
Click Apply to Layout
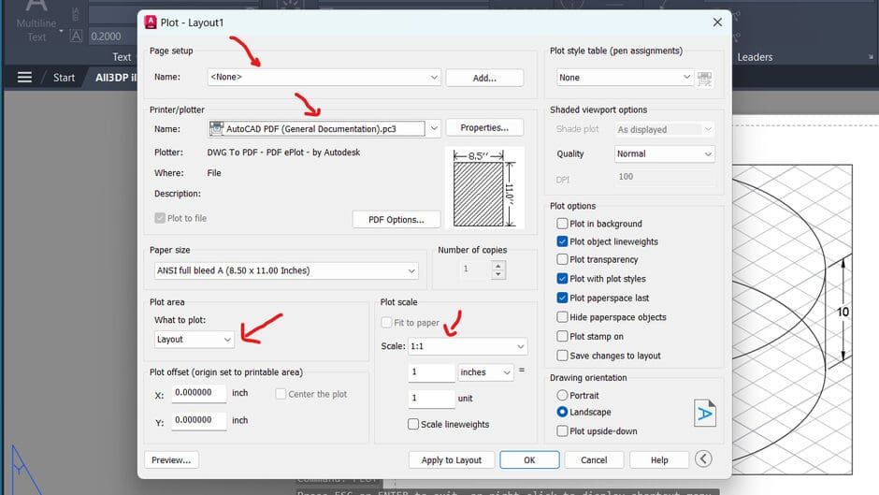(452, 459)
